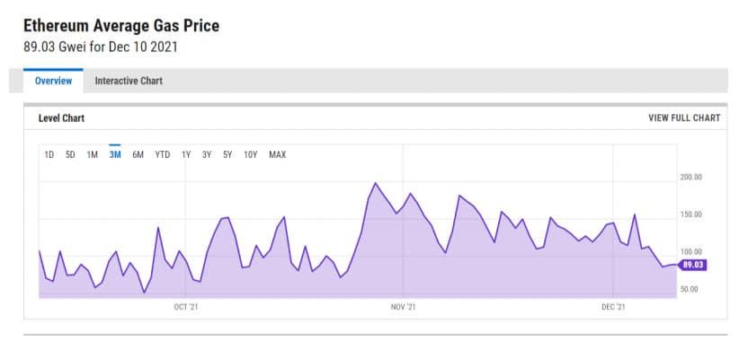Screen dimensions: 739x341
Task: Switch to the Overview tab
Action: tap(53, 81)
